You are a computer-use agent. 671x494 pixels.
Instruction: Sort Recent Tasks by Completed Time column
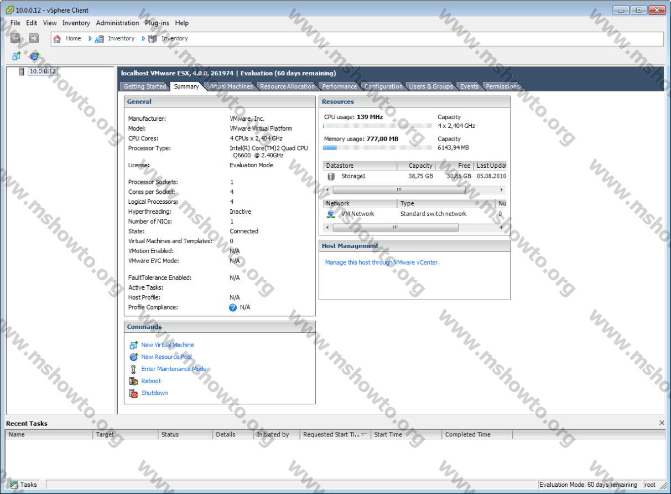tap(477, 435)
